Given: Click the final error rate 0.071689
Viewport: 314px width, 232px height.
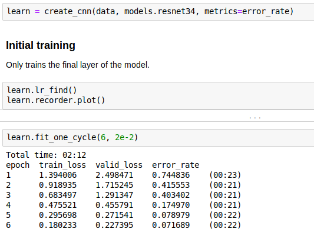Looking at the screenshot, I should coord(171,225).
